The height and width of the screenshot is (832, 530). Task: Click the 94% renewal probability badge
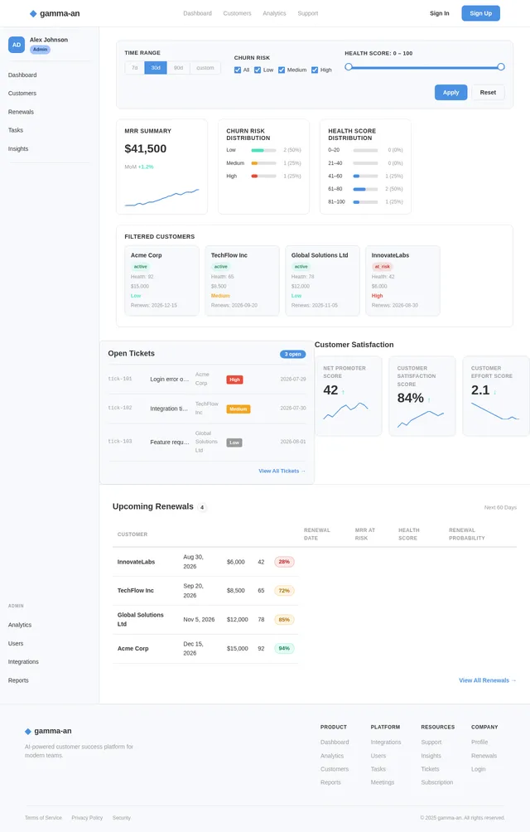pyautogui.click(x=284, y=648)
